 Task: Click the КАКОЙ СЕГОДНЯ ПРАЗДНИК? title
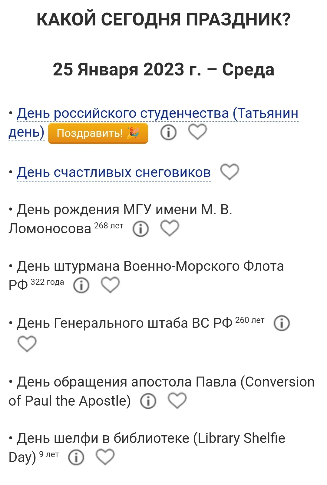[163, 19]
